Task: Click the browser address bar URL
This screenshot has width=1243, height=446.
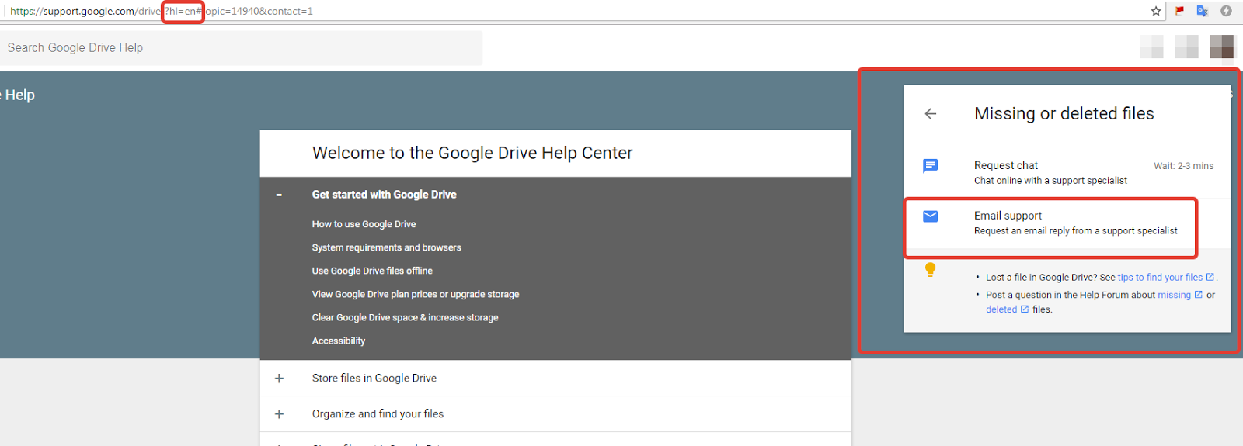Action: point(162,11)
